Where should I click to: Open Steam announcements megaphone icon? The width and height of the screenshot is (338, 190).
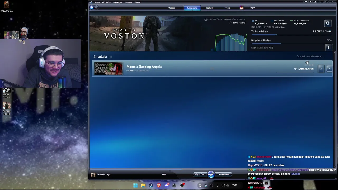(306, 2)
